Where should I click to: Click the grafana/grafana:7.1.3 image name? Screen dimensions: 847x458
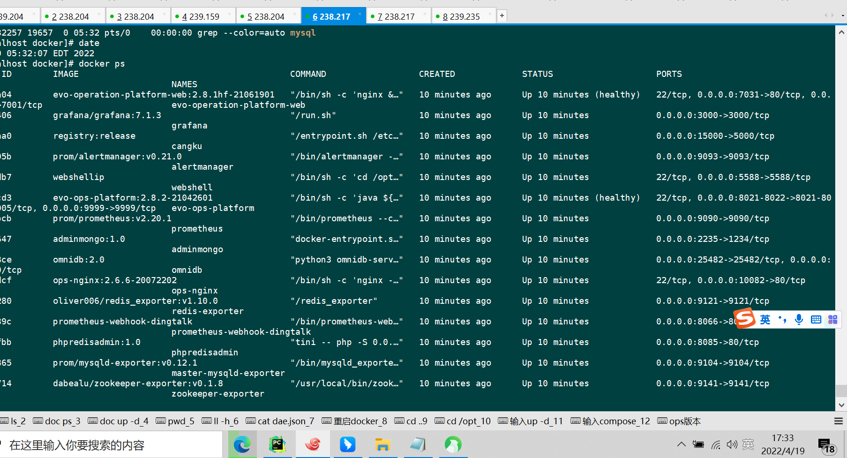(x=107, y=115)
